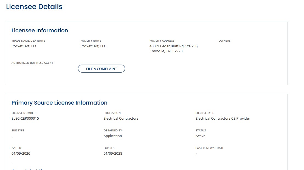Select the Licensee Information section heading

coord(40,30)
